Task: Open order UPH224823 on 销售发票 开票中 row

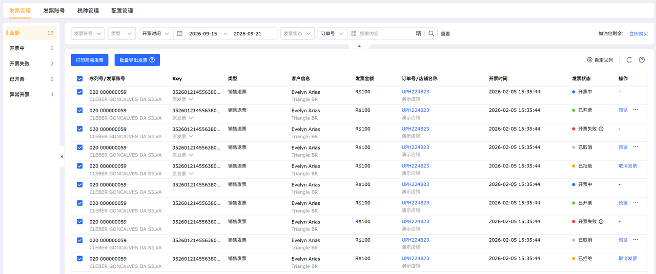Action: (416, 184)
